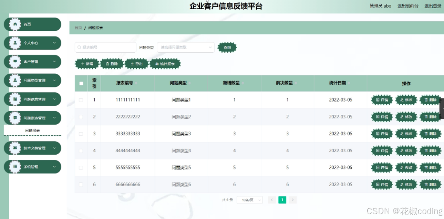Image resolution: width=444 pixels, height=219 pixels.
Task: Open 详情 for row 4444444444
Action: [x=382, y=151]
